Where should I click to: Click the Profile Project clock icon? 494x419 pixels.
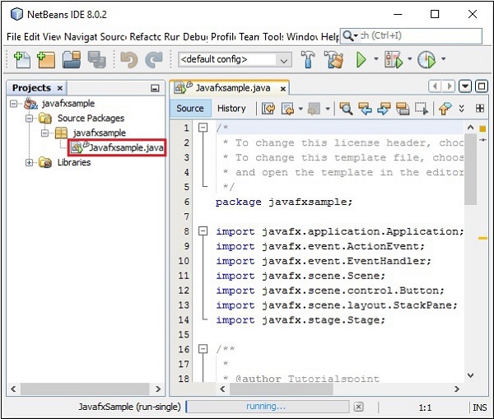tap(426, 59)
